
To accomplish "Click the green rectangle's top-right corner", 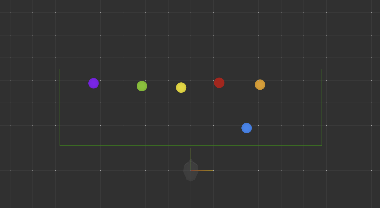I will [x=322, y=69].
